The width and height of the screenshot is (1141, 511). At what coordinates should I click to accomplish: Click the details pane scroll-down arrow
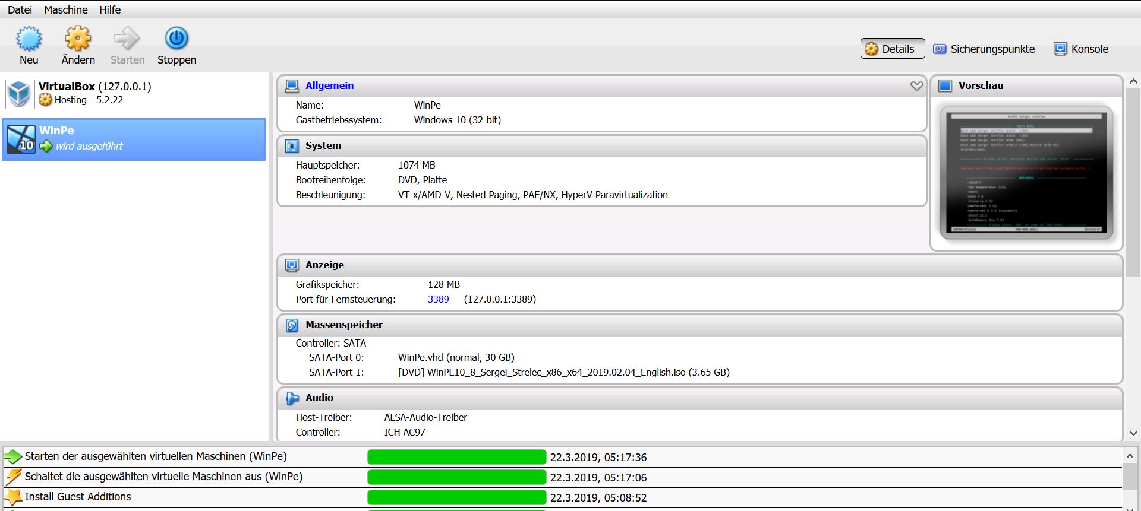pos(1133,433)
